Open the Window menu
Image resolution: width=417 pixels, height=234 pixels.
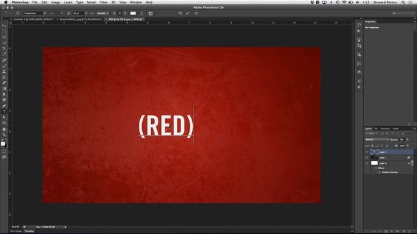pyautogui.click(x=136, y=3)
